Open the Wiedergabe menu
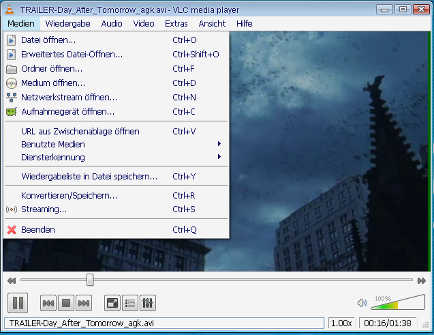434x335 pixels. click(68, 23)
